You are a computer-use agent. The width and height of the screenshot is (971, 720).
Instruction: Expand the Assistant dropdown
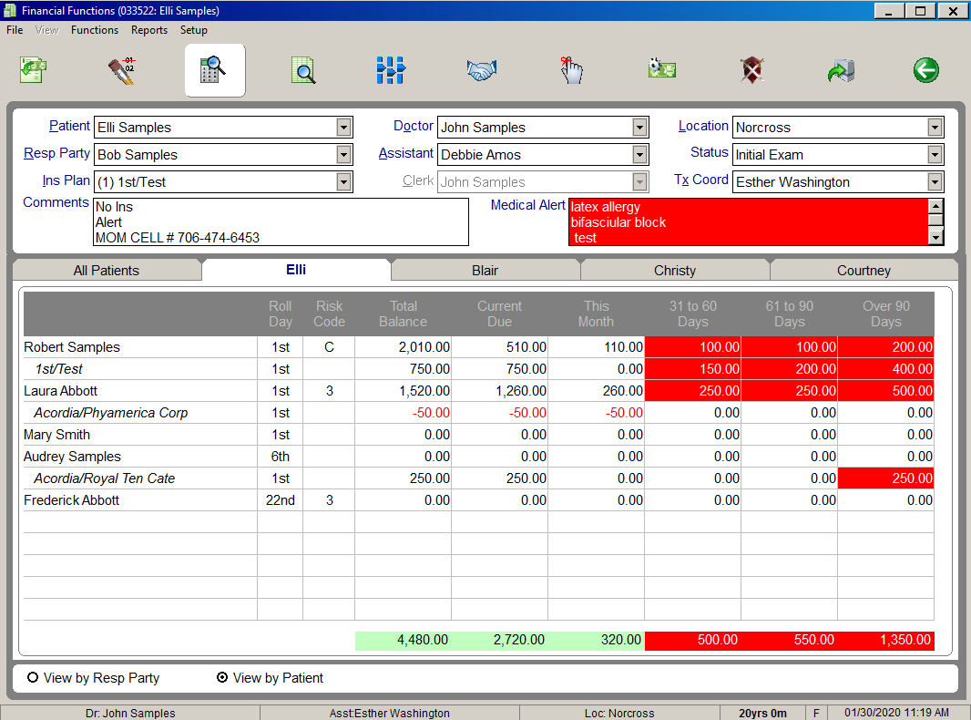639,155
